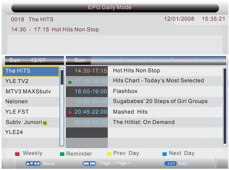Viewport: 229px width, 170px height.
Task: Click the red record icon at 20:45-22:00
Action: pyautogui.click(x=70, y=112)
